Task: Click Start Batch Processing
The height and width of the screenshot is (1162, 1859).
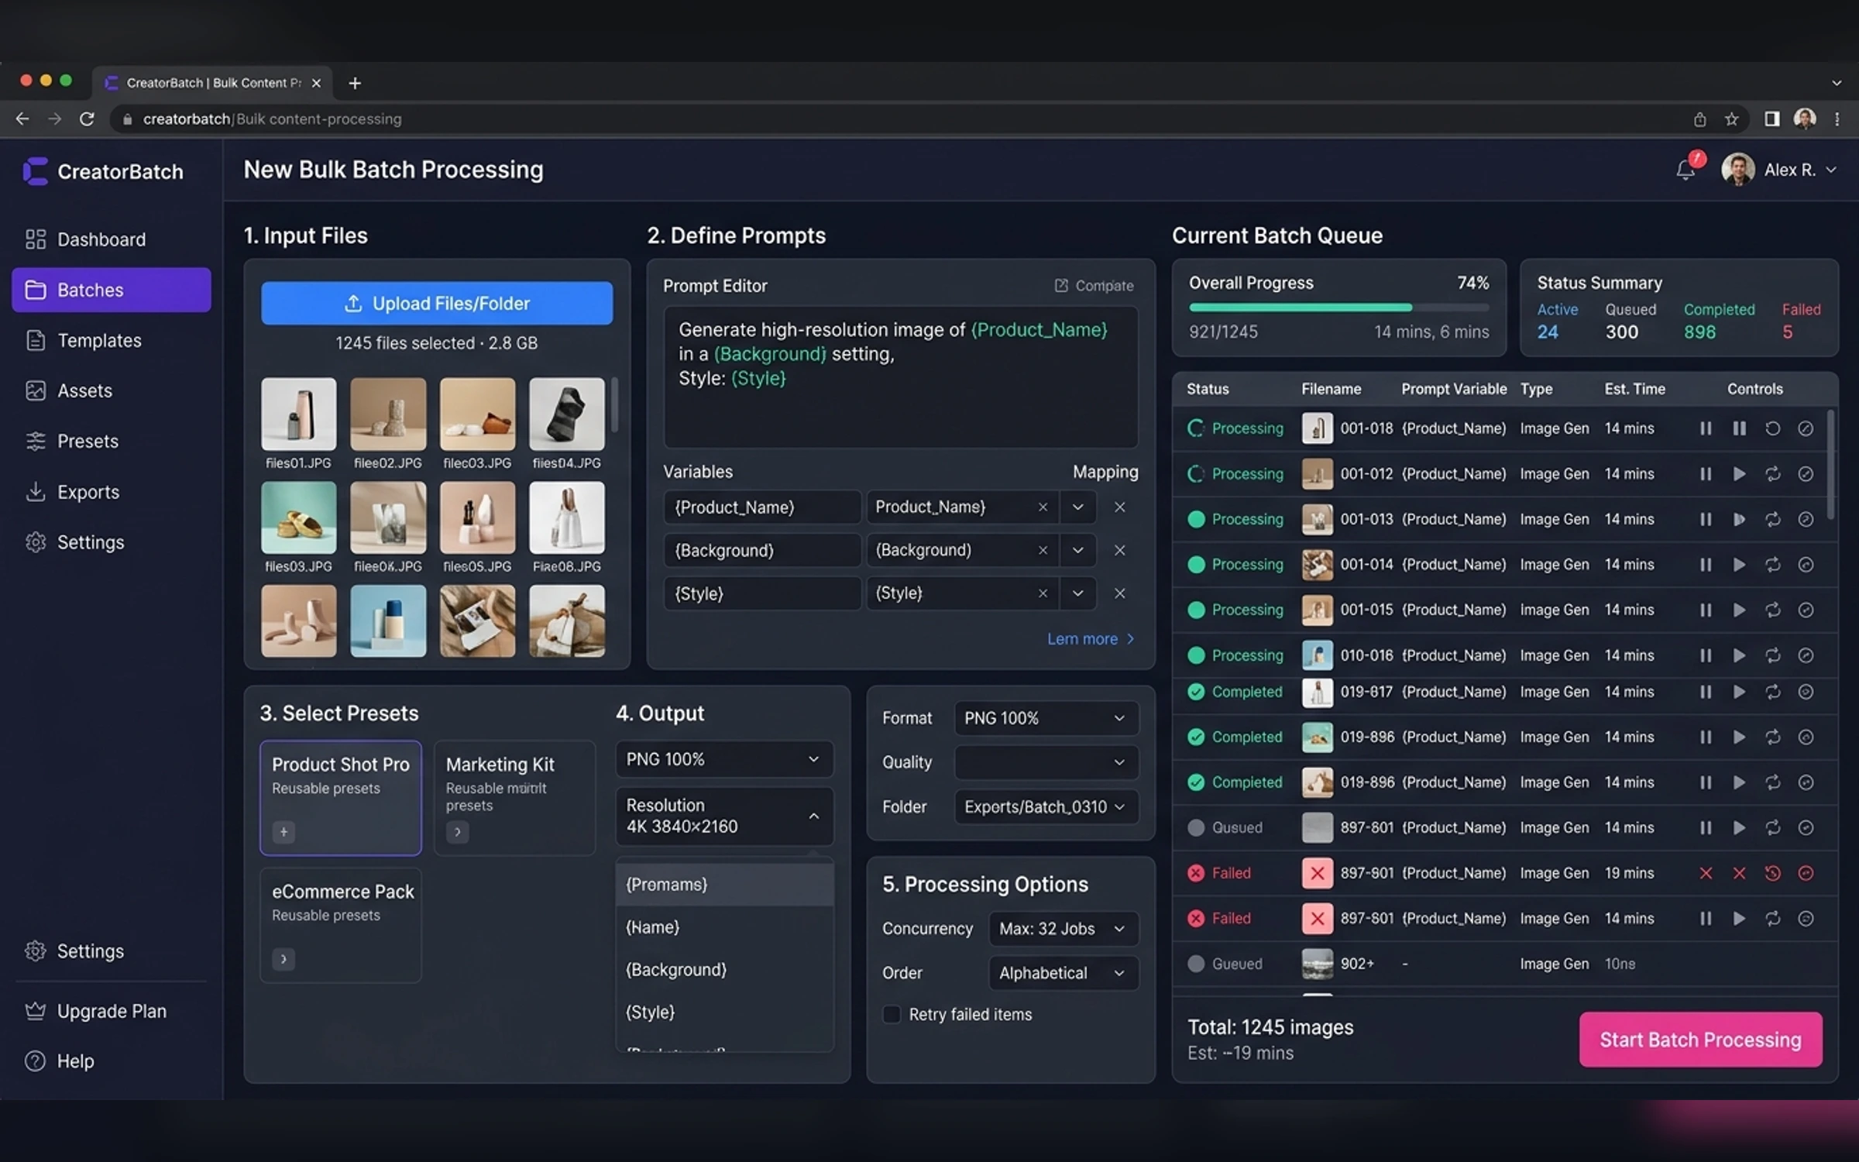Action: [x=1700, y=1040]
